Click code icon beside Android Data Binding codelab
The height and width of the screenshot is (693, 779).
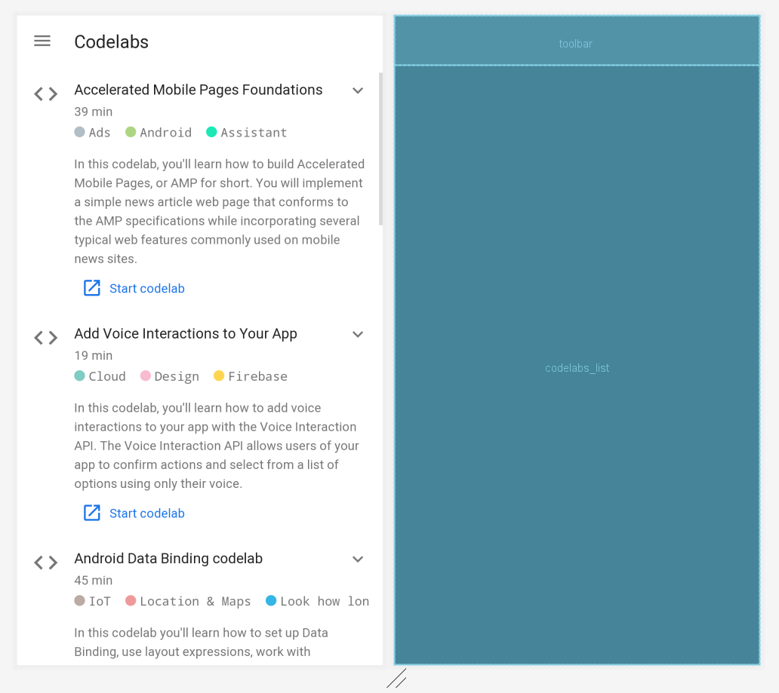pos(46,563)
